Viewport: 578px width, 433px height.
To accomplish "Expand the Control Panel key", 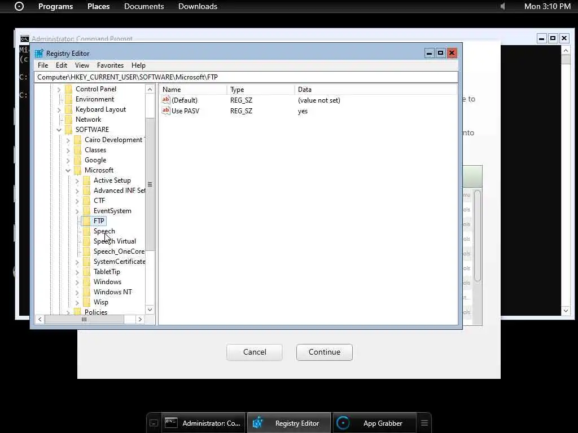I will pos(59,90).
